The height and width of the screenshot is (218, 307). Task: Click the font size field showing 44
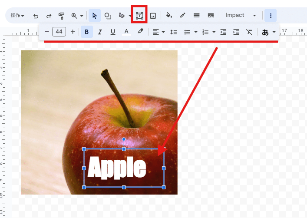pos(59,32)
